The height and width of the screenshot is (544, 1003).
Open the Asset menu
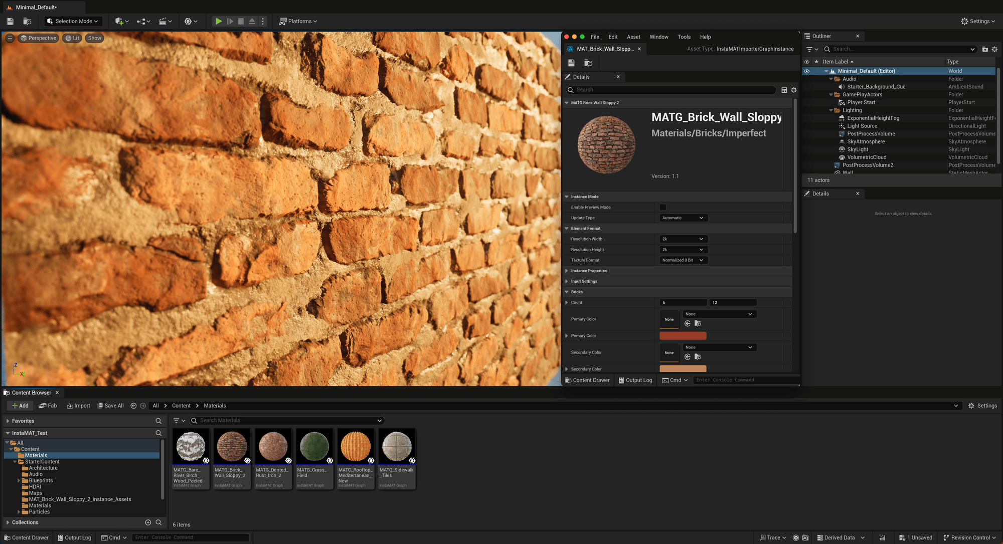click(633, 37)
